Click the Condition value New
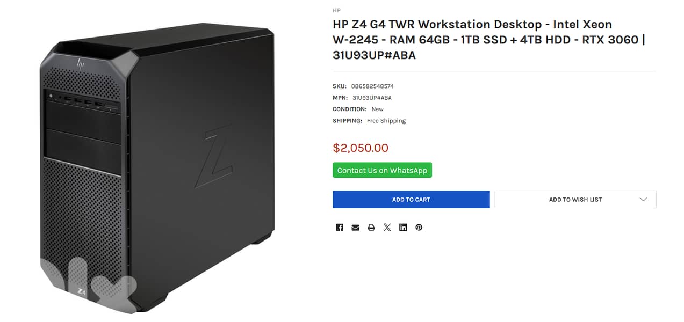Image resolution: width=684 pixels, height=322 pixels. click(x=377, y=109)
